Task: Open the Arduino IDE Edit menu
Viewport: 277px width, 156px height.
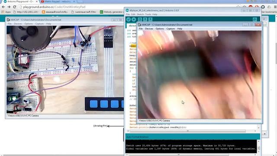Action: coord(133,14)
